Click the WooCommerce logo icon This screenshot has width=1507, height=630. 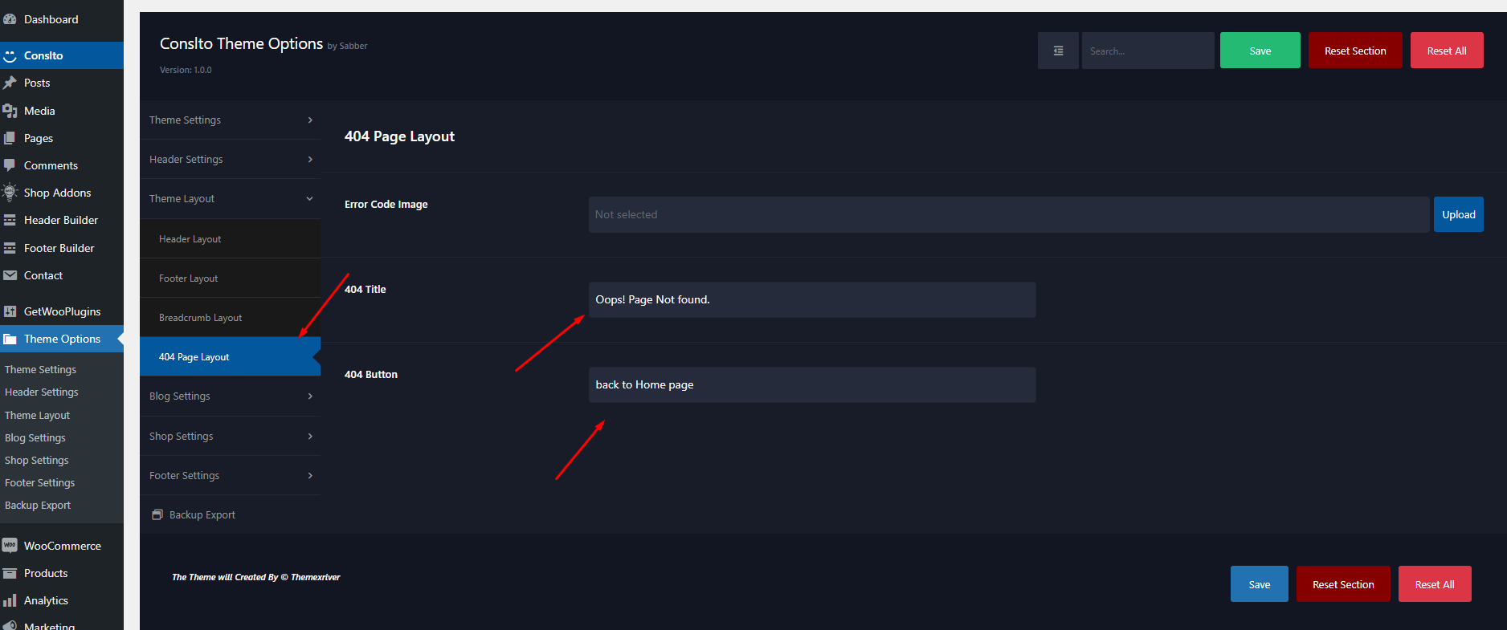[x=10, y=546]
